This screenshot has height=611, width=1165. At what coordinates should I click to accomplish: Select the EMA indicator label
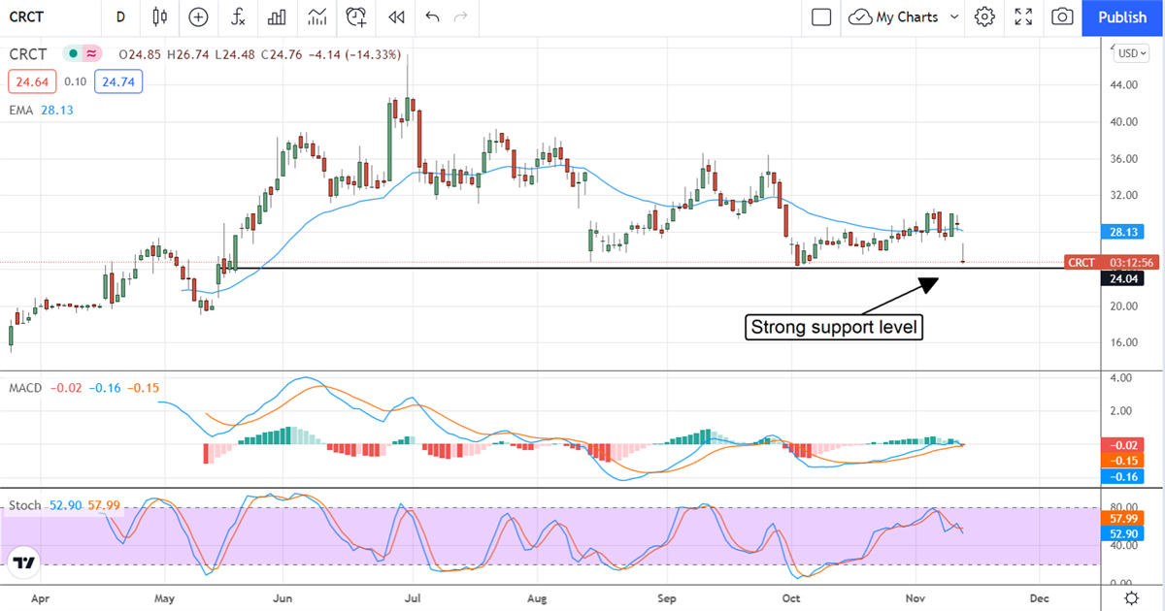pyautogui.click(x=22, y=111)
